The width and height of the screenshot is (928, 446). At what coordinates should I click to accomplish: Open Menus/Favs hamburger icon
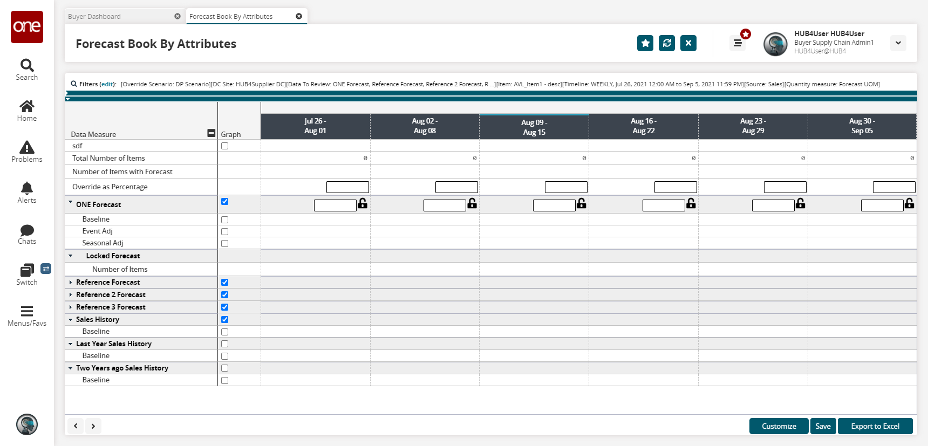click(x=27, y=311)
